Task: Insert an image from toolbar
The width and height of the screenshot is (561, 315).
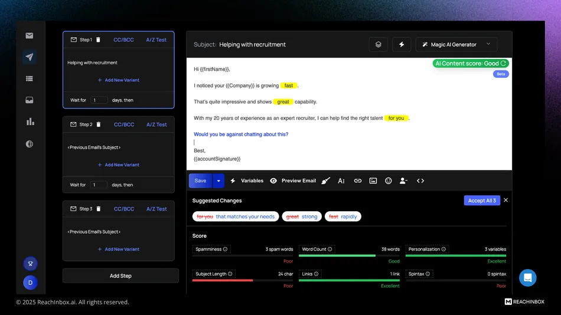Action: [373, 181]
